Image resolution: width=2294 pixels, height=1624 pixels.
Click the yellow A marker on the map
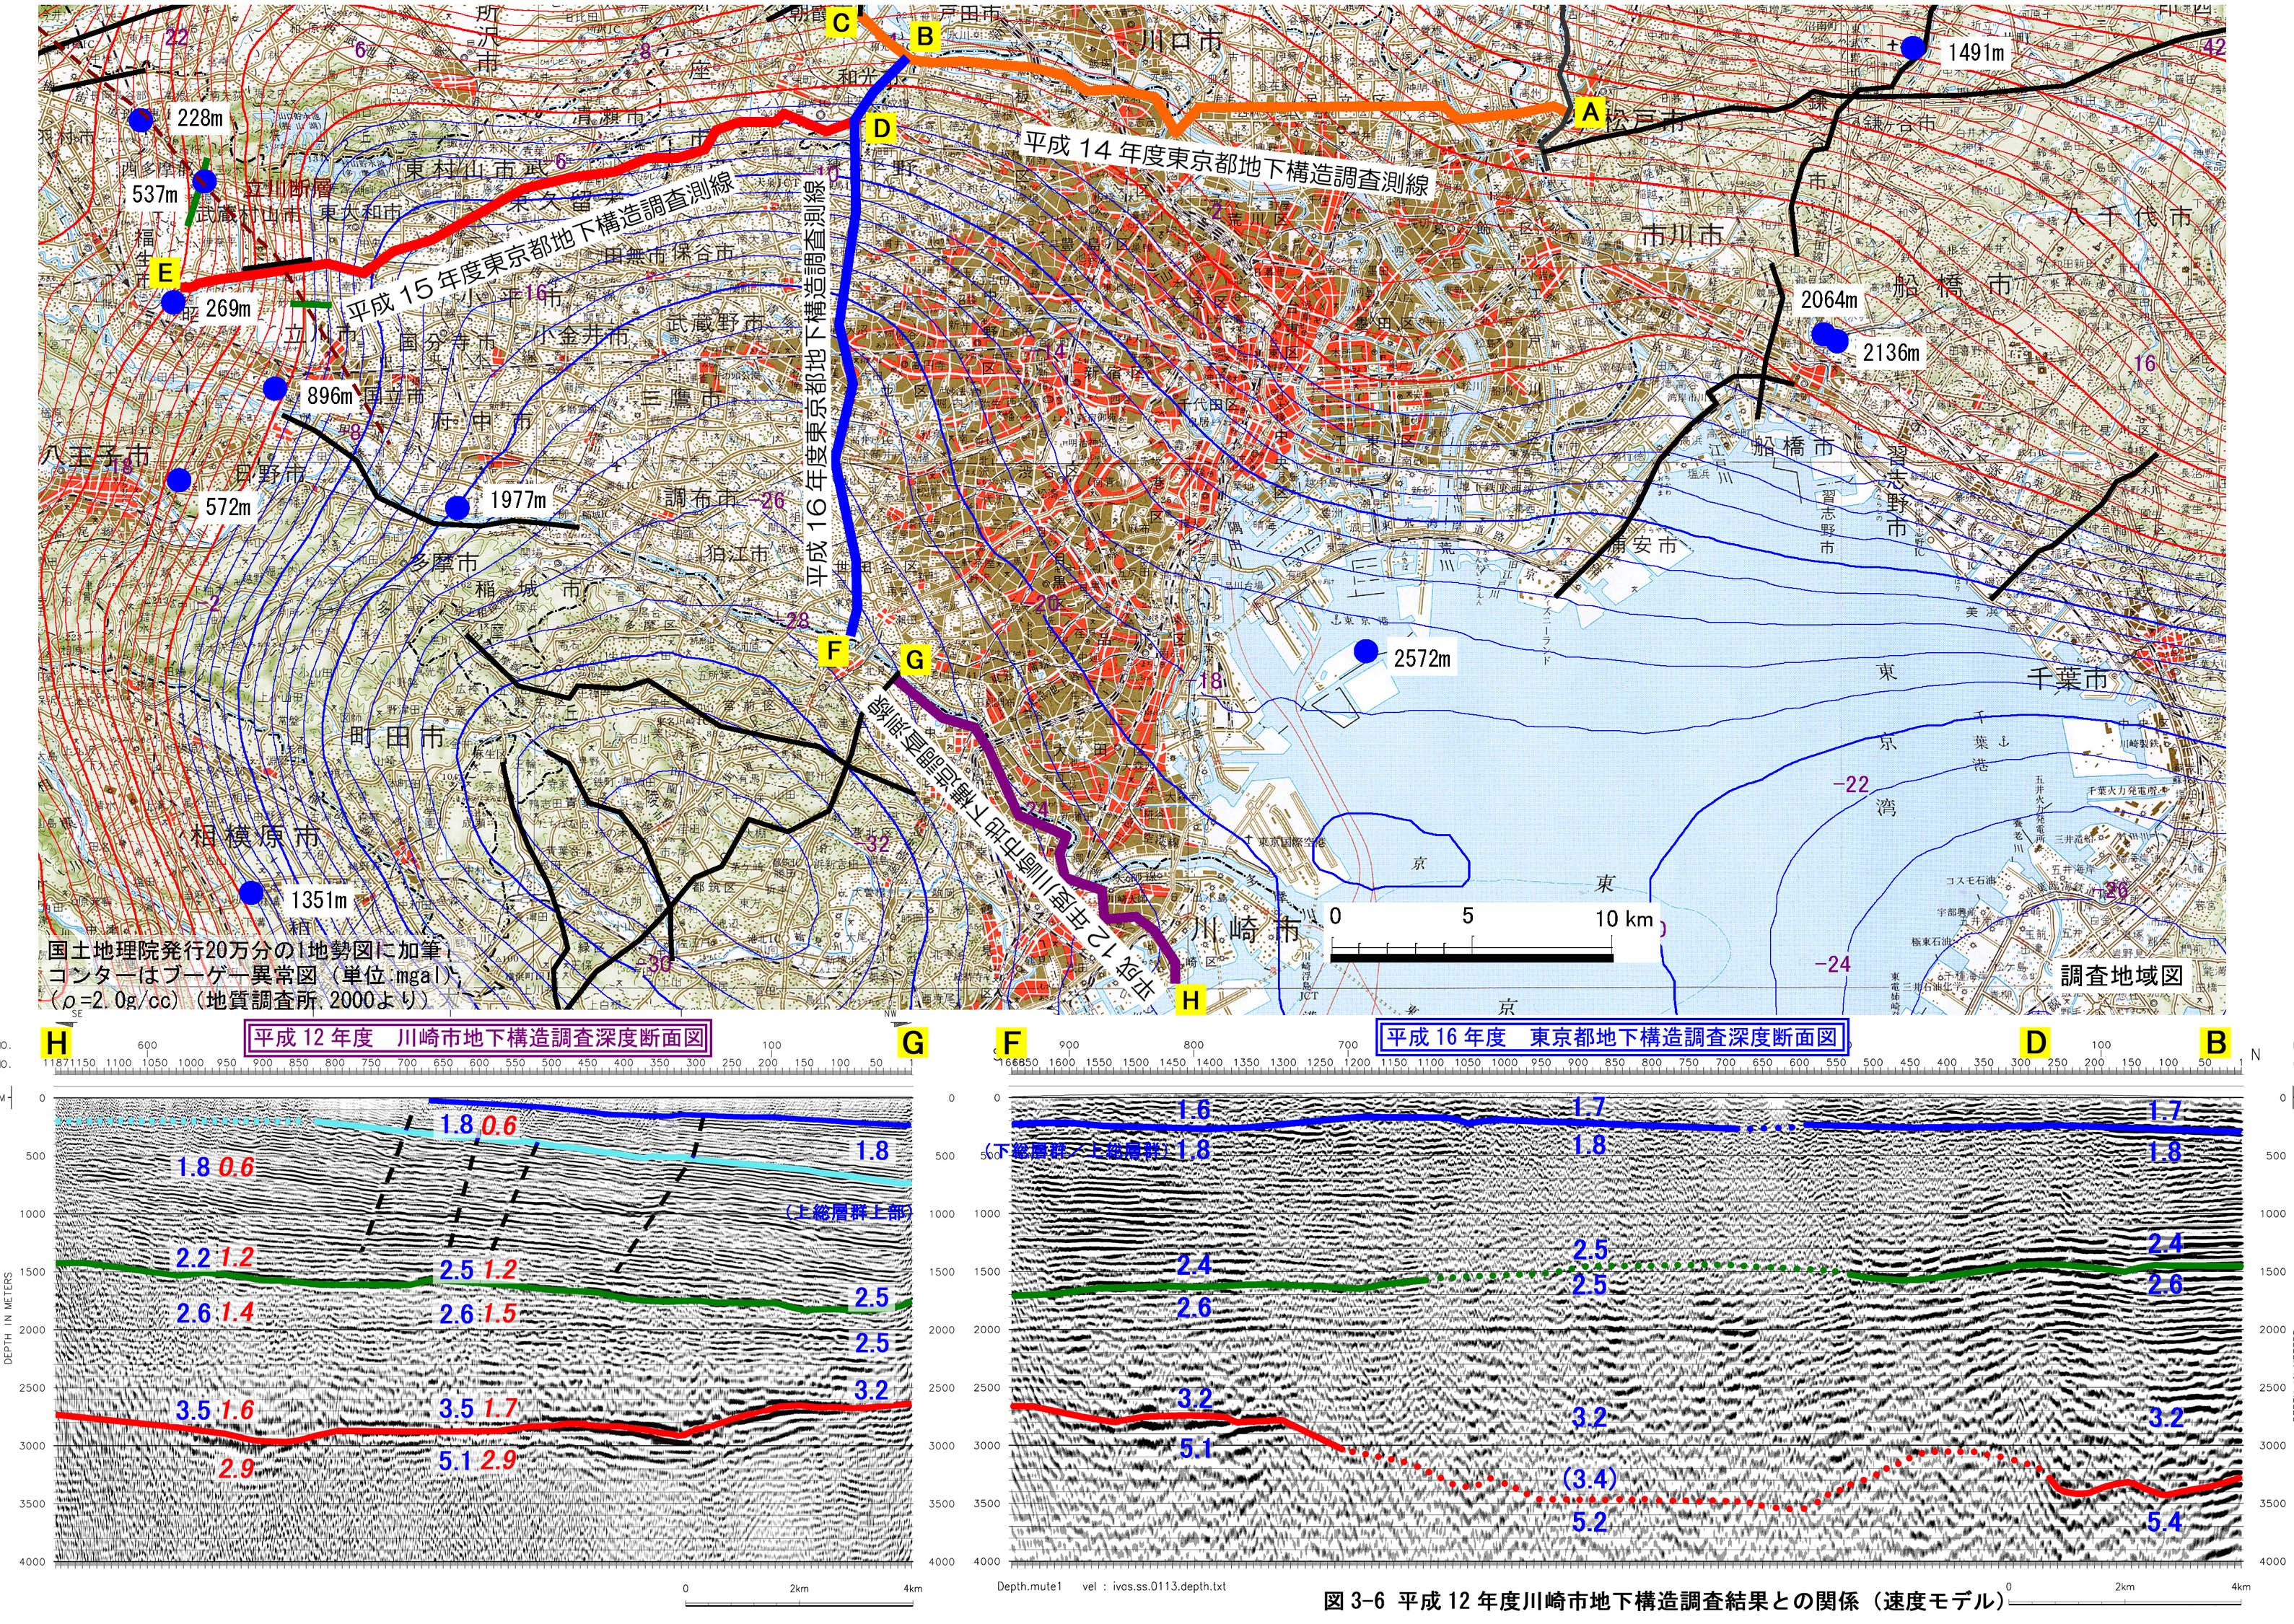[x=1589, y=113]
